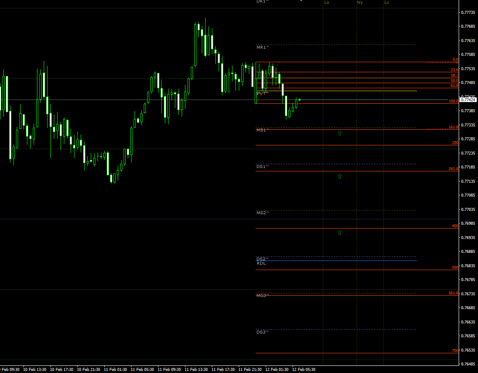
Task: Open the DR1 indicator dropdown arrow
Action: coord(301,2)
